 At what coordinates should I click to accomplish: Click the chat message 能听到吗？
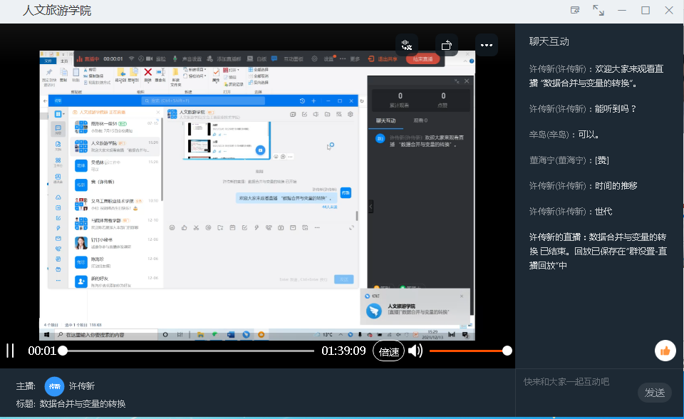pos(616,109)
